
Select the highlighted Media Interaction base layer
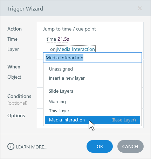pos(92,120)
